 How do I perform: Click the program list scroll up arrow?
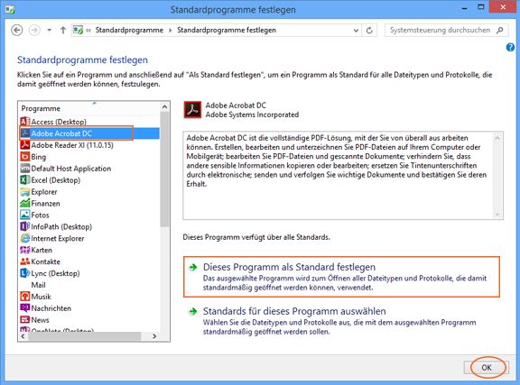(164, 107)
